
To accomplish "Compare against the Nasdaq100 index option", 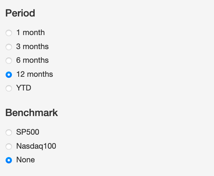I will click(9, 146).
